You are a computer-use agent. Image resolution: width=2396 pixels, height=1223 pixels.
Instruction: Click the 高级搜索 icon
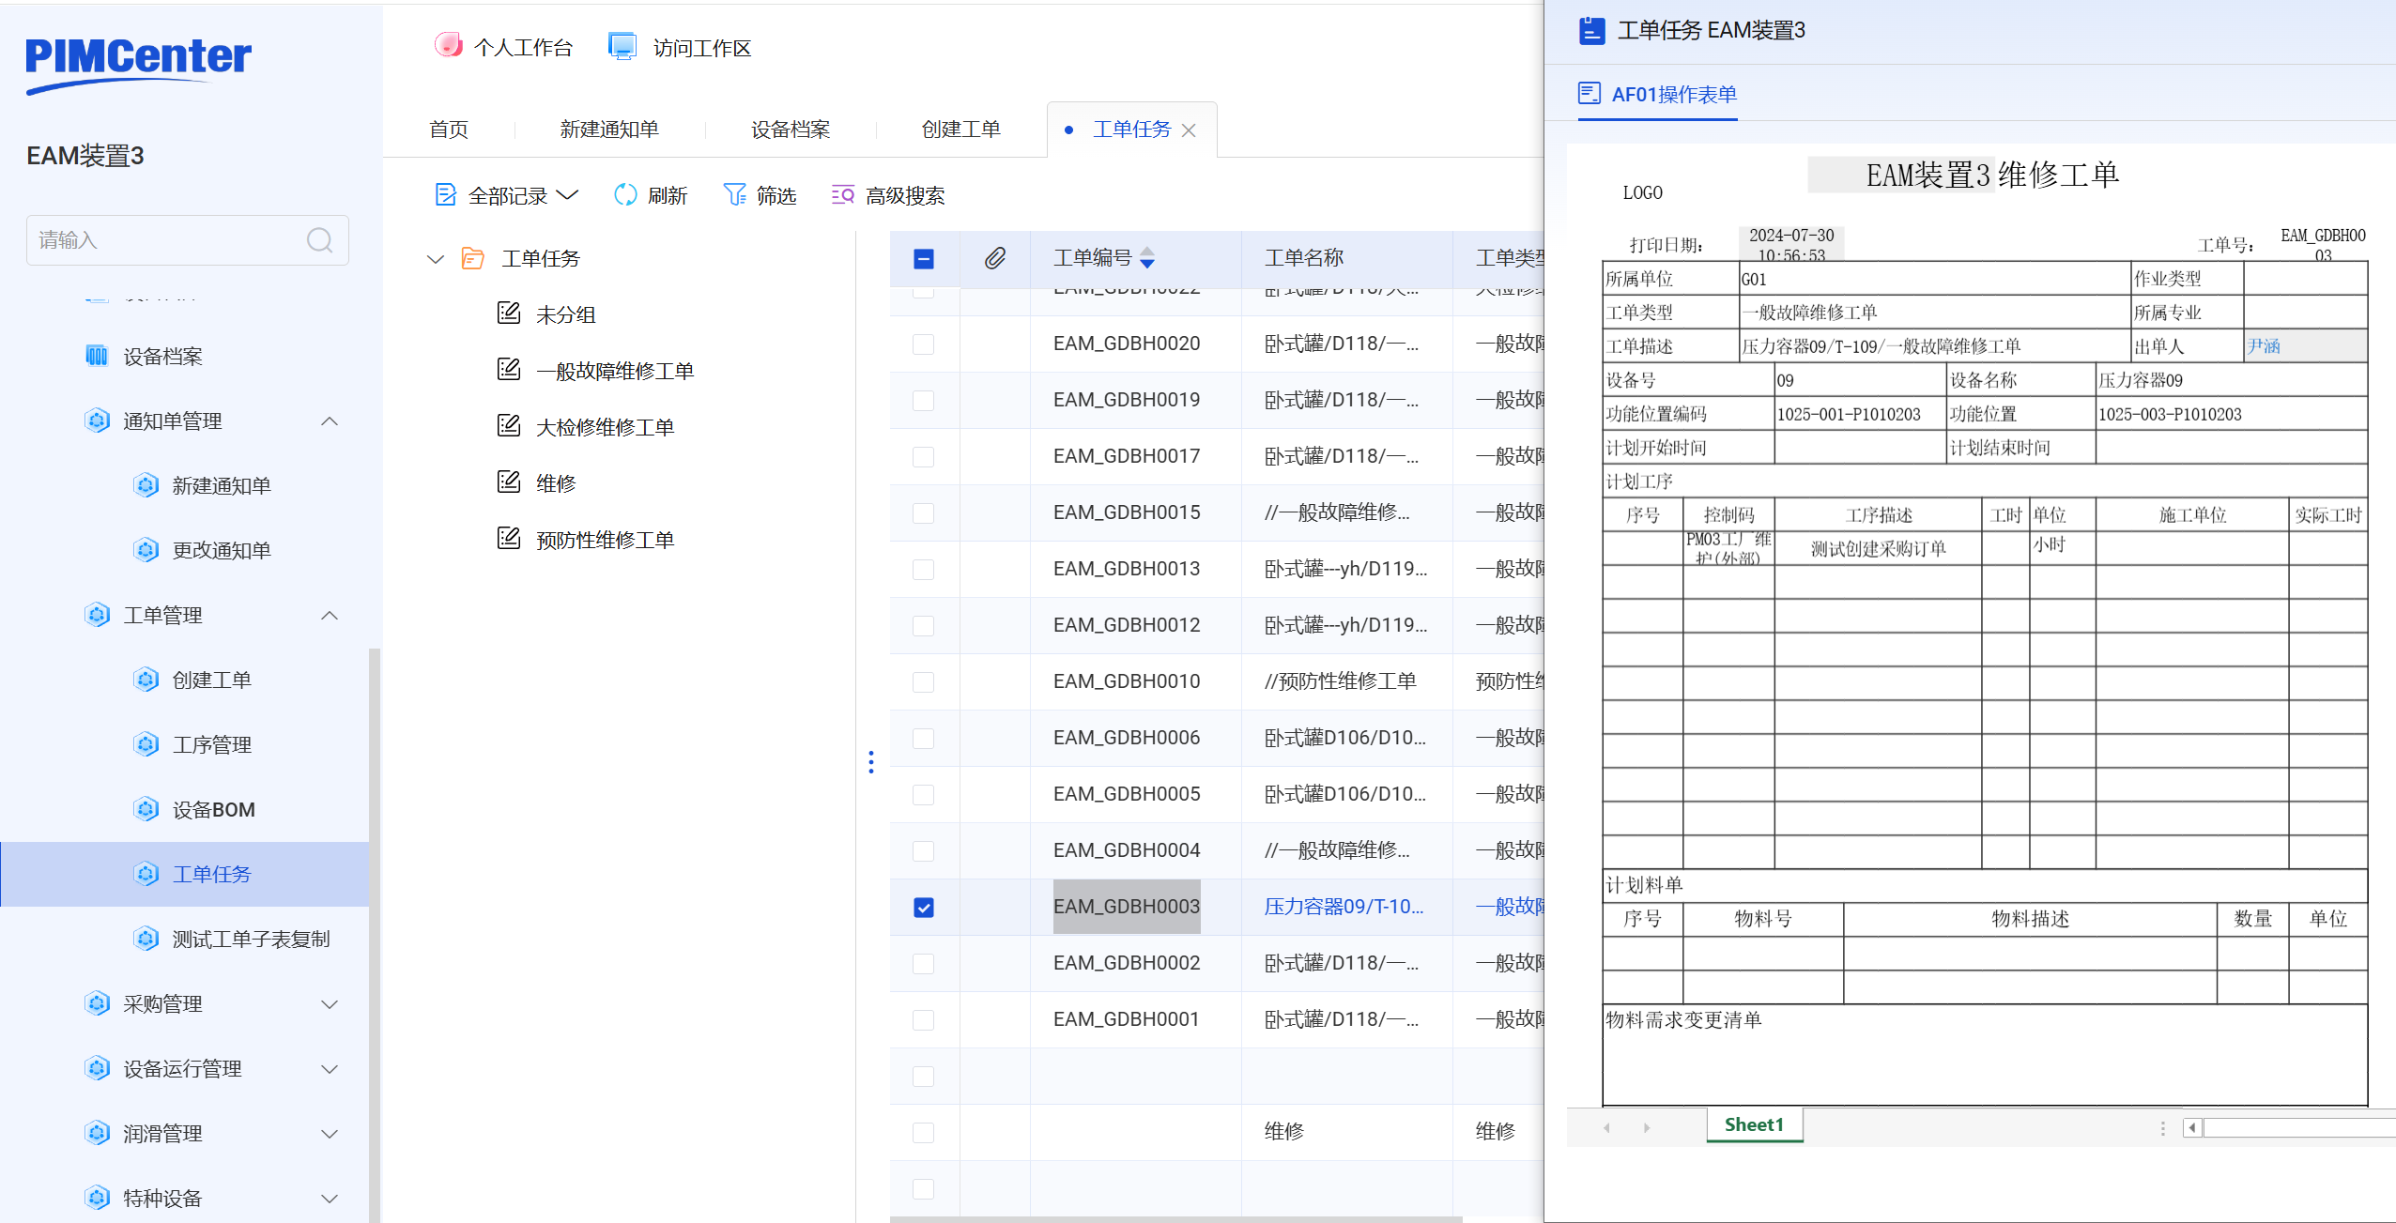[842, 194]
